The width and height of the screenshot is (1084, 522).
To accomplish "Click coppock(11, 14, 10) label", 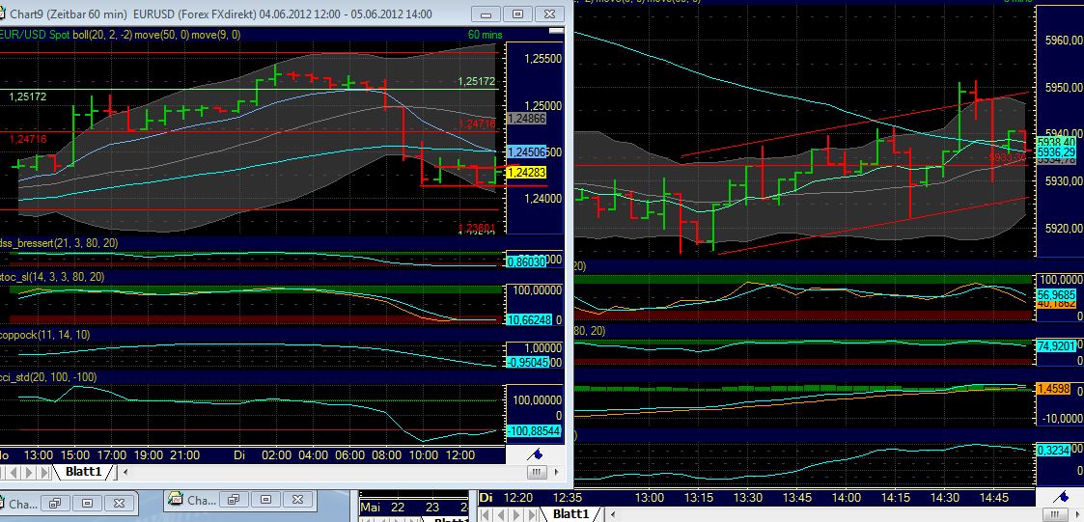I will coord(44,335).
